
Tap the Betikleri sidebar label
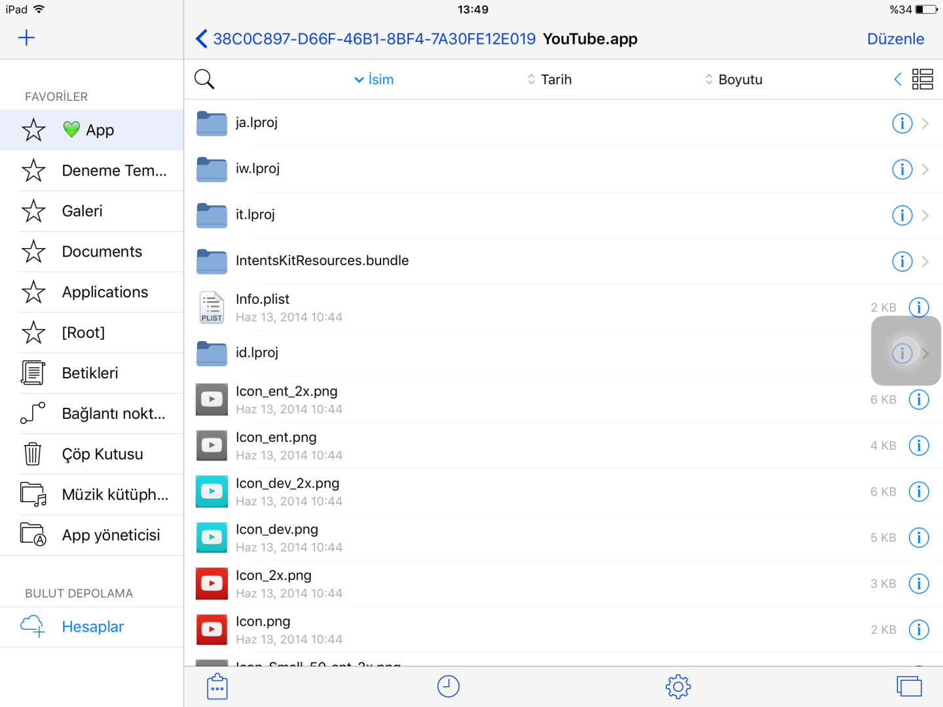90,373
